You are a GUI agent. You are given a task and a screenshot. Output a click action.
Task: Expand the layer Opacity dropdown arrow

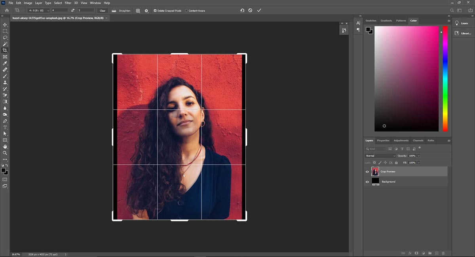pyautogui.click(x=419, y=156)
